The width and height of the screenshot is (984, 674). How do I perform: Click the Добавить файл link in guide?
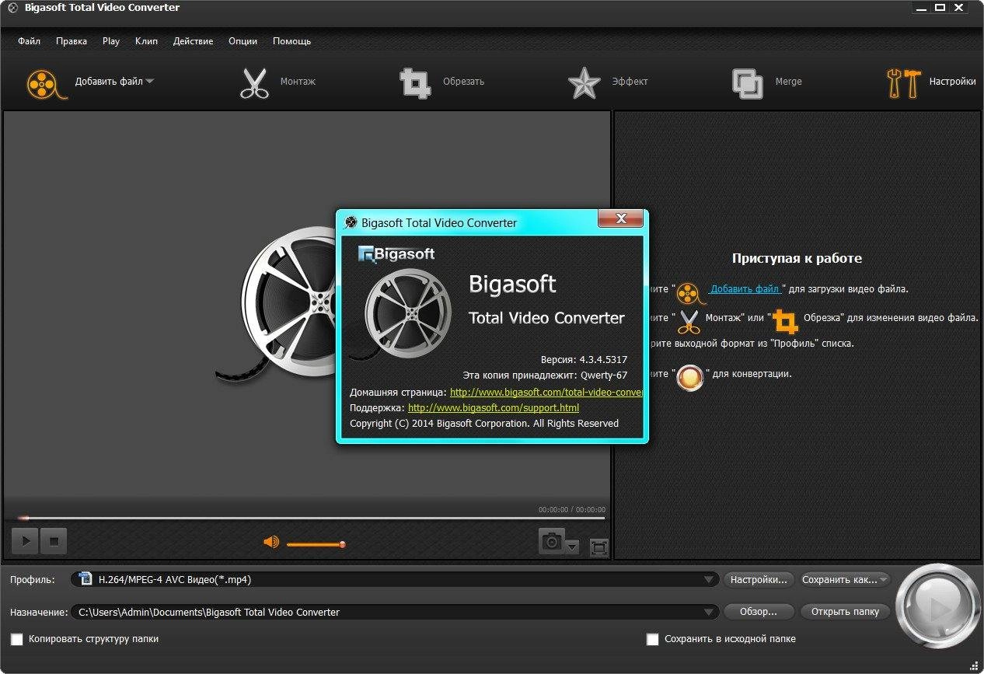[745, 289]
